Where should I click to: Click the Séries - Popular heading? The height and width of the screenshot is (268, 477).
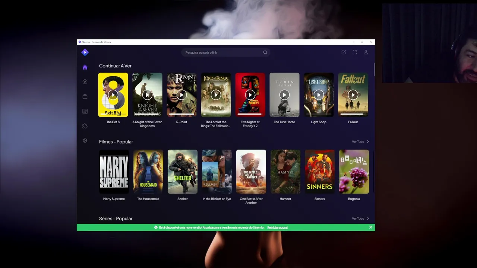116,218
